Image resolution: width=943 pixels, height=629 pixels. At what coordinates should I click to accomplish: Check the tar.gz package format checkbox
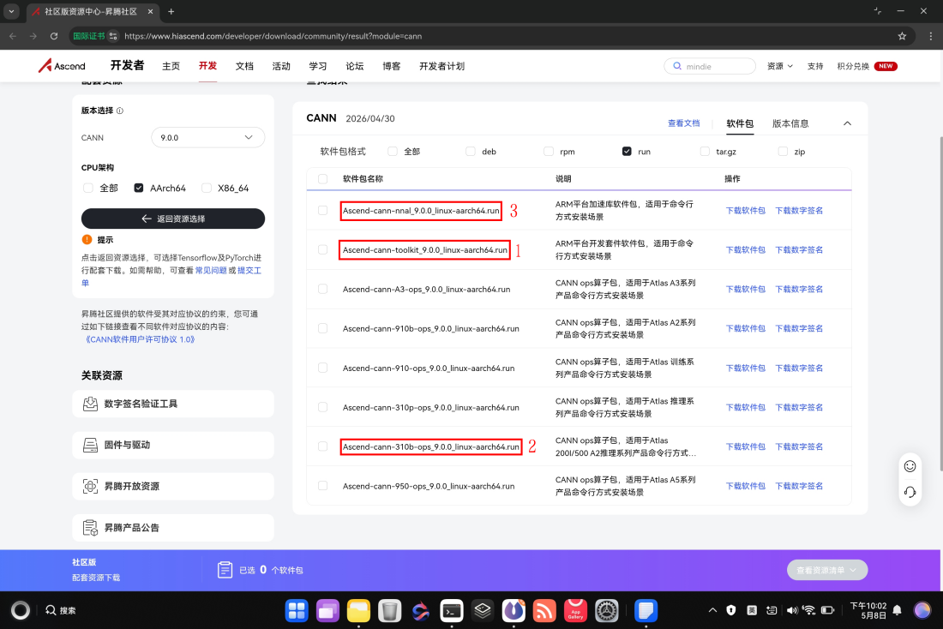tap(705, 152)
